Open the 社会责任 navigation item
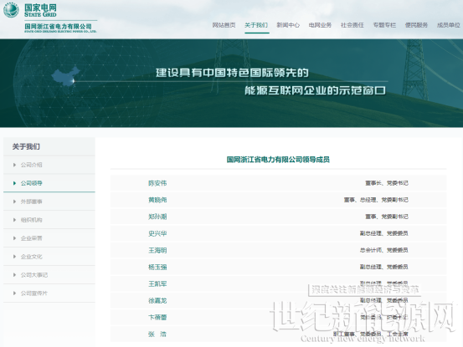 coord(352,25)
